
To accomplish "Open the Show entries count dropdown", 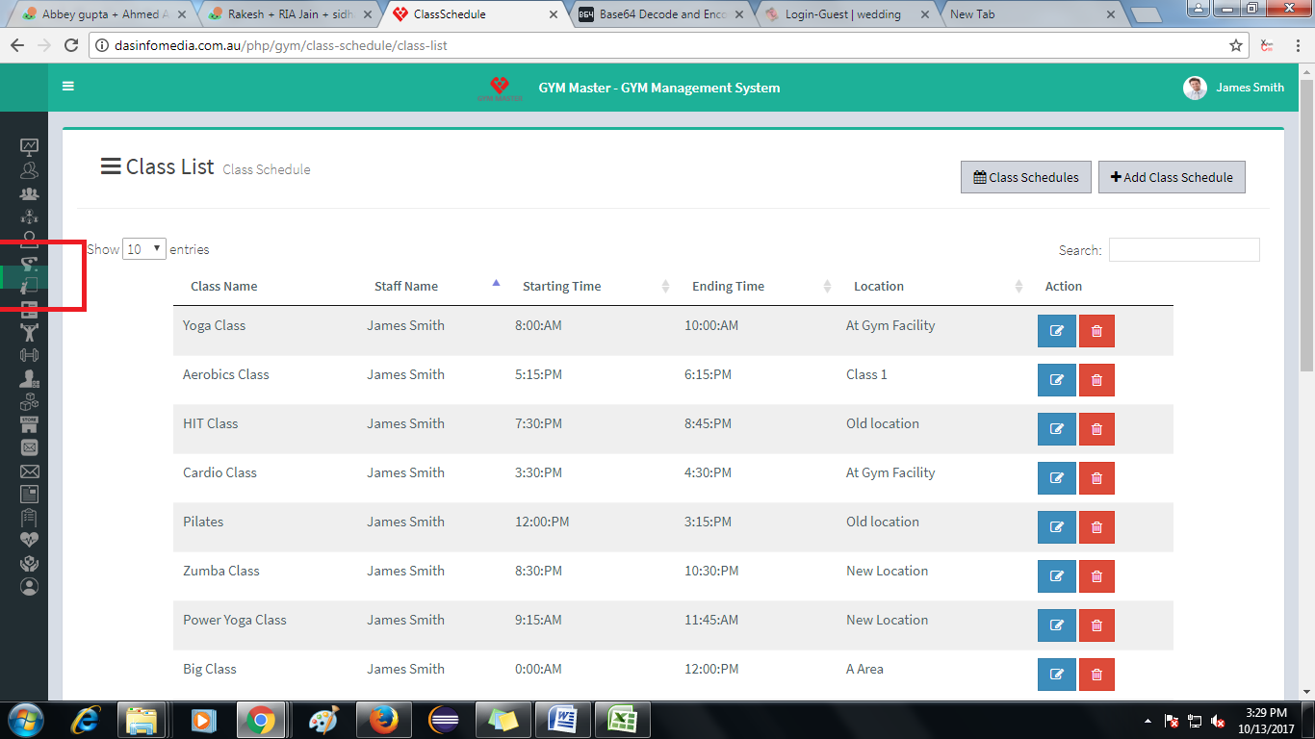I will click(x=144, y=249).
